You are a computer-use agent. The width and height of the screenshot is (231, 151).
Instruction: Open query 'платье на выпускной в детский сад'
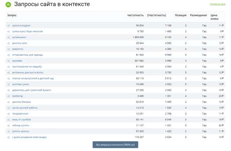click(x=33, y=78)
